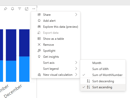Expand the Share submenu chevron
Image resolution: width=130 pixels, height=98 pixels.
click(76, 14)
